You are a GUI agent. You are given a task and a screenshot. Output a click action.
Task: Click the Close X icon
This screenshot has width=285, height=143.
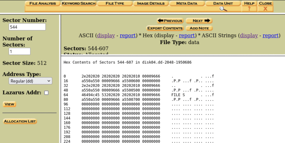point(265,9)
